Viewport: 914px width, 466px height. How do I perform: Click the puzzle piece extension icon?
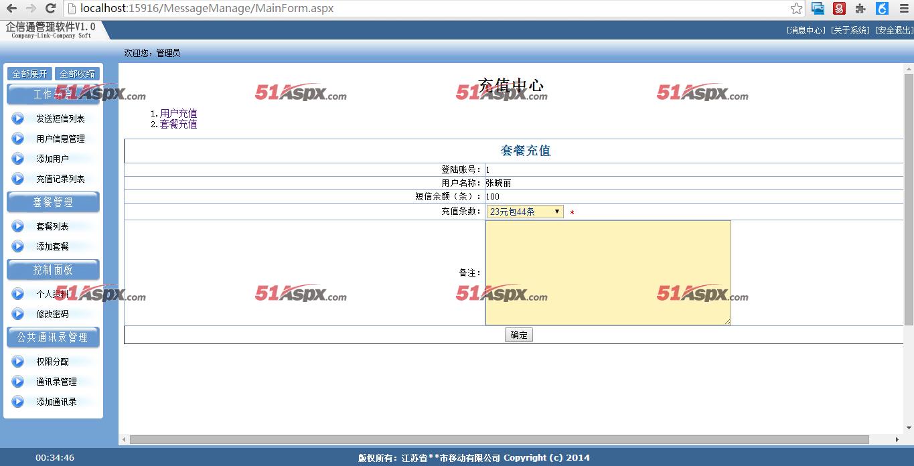860,9
